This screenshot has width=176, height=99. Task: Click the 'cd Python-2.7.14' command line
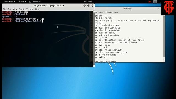23,19
